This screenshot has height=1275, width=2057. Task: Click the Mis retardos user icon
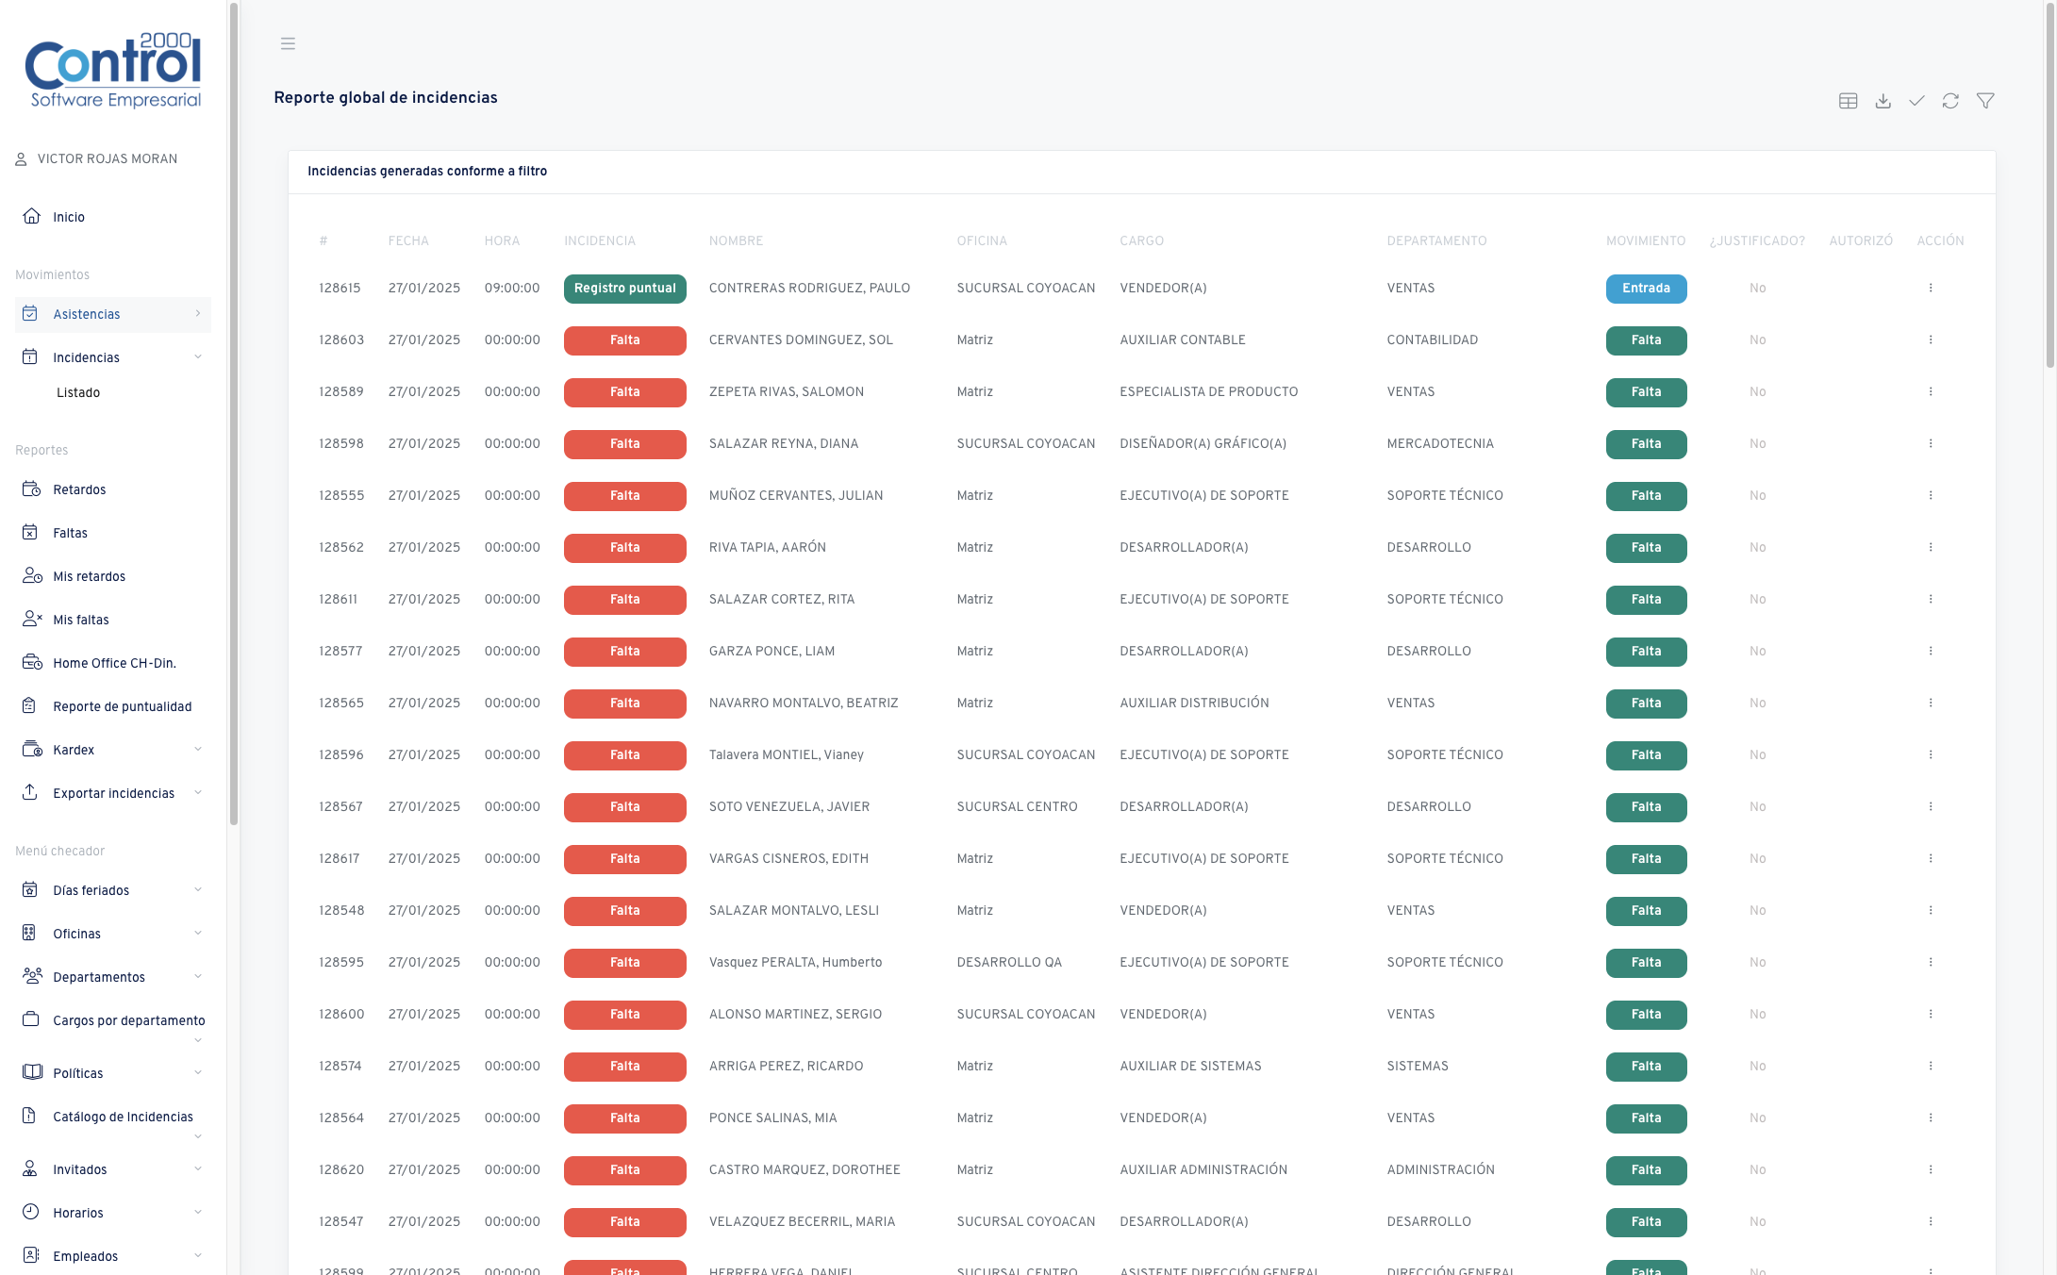(32, 575)
